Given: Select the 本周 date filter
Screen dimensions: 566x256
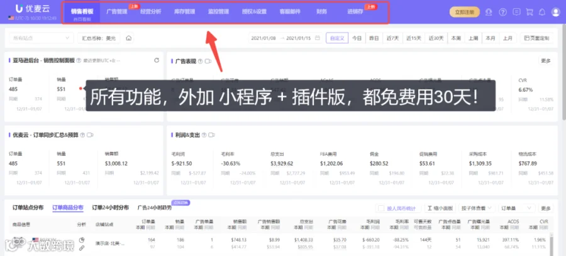Looking at the screenshot, I should pos(456,38).
